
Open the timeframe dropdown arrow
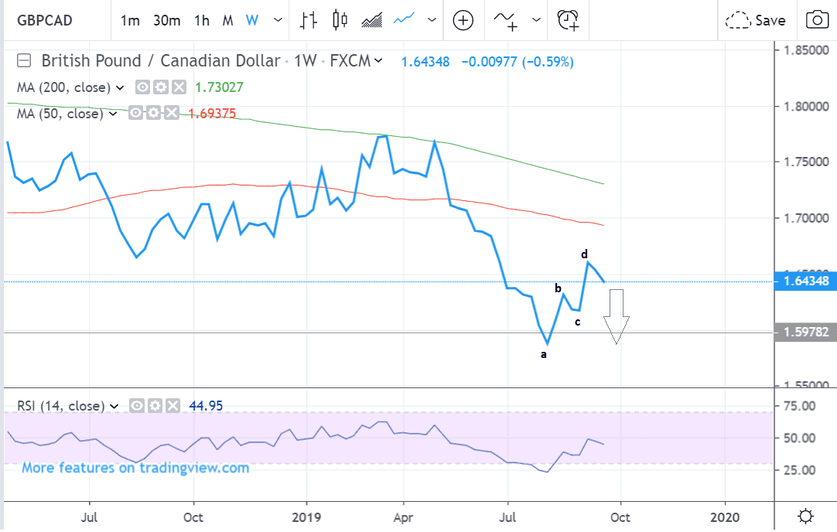(278, 20)
